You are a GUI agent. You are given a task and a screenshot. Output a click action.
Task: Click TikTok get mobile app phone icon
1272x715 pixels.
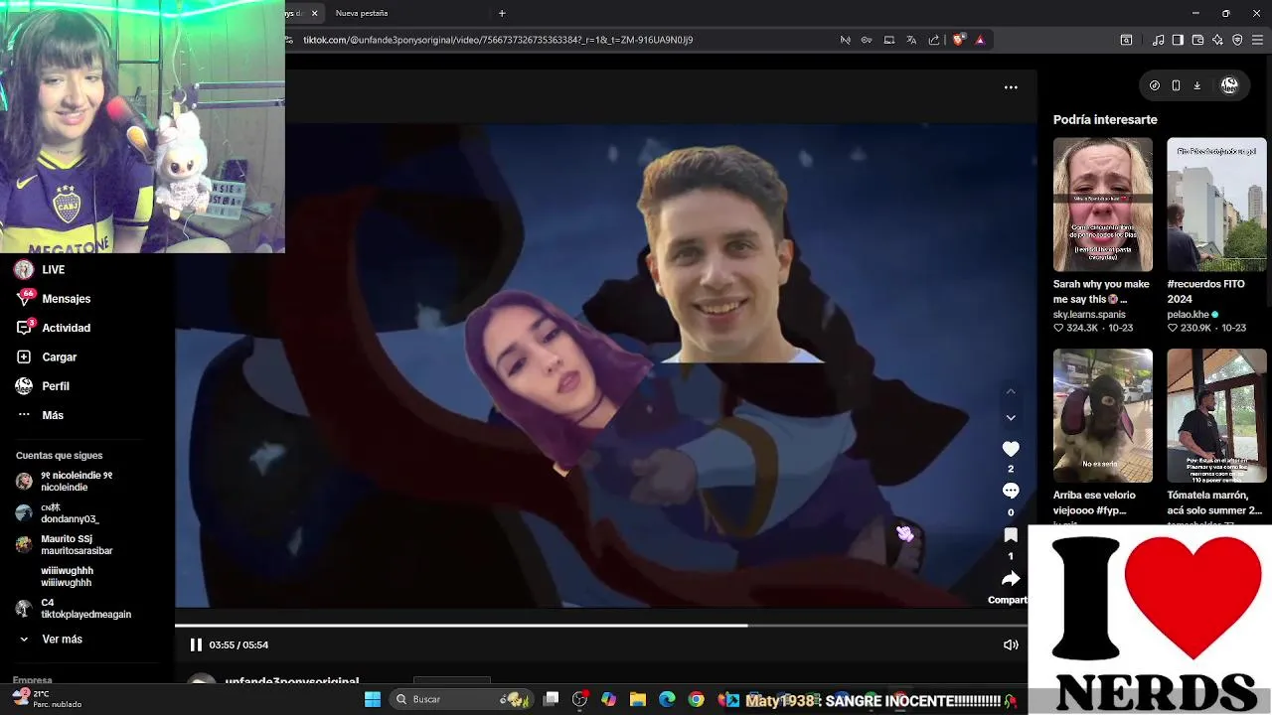coord(1176,85)
